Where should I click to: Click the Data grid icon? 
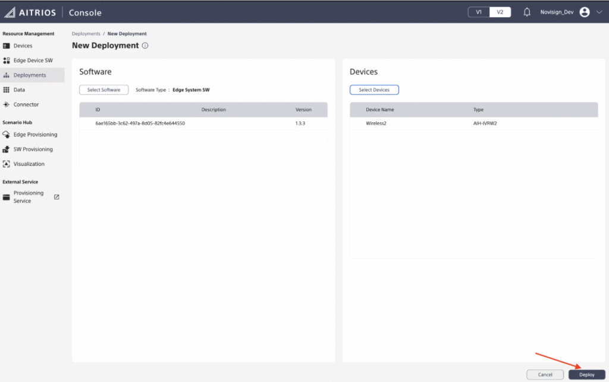[x=7, y=90]
